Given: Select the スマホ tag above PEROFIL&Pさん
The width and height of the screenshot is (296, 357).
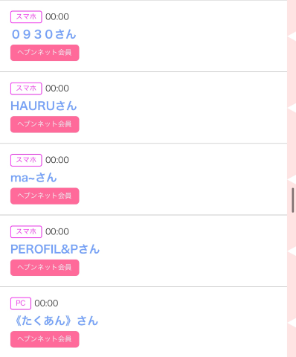Looking at the screenshot, I should coord(26,232).
